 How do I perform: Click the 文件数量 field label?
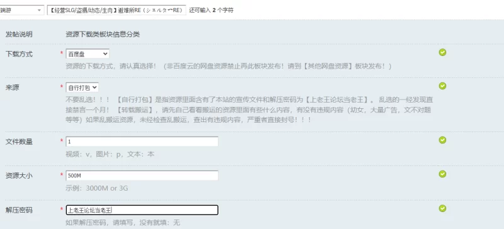[19, 142]
